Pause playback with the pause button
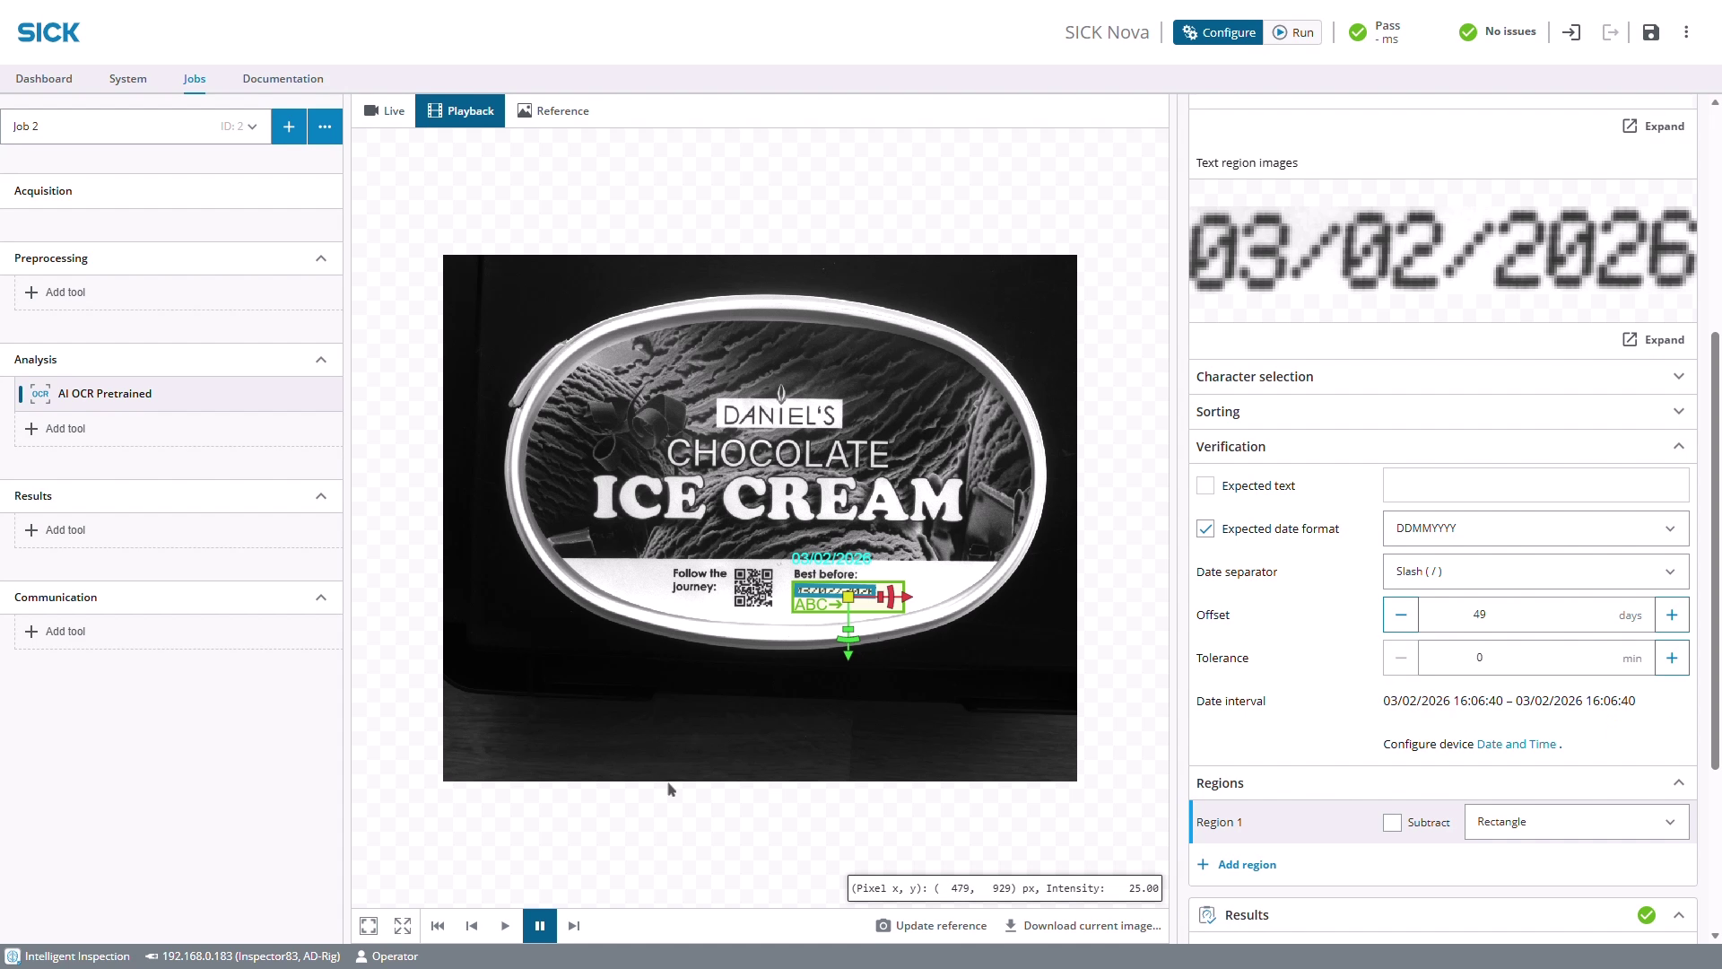The image size is (1722, 969). pyautogui.click(x=540, y=926)
